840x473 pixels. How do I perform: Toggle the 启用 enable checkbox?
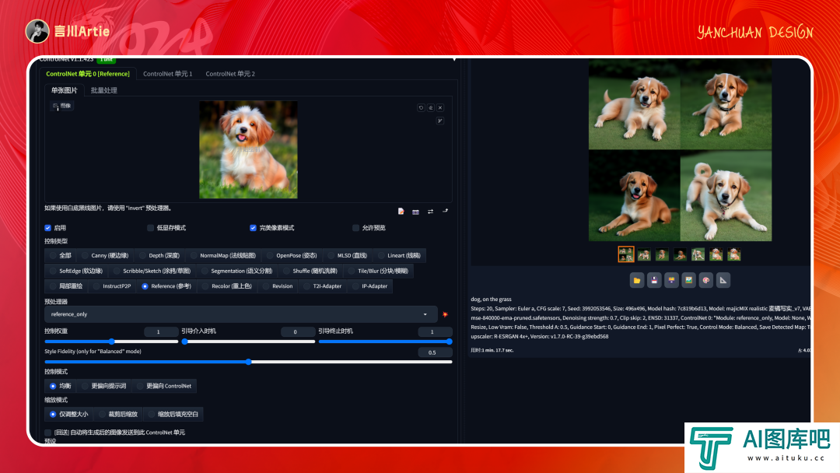(x=47, y=228)
